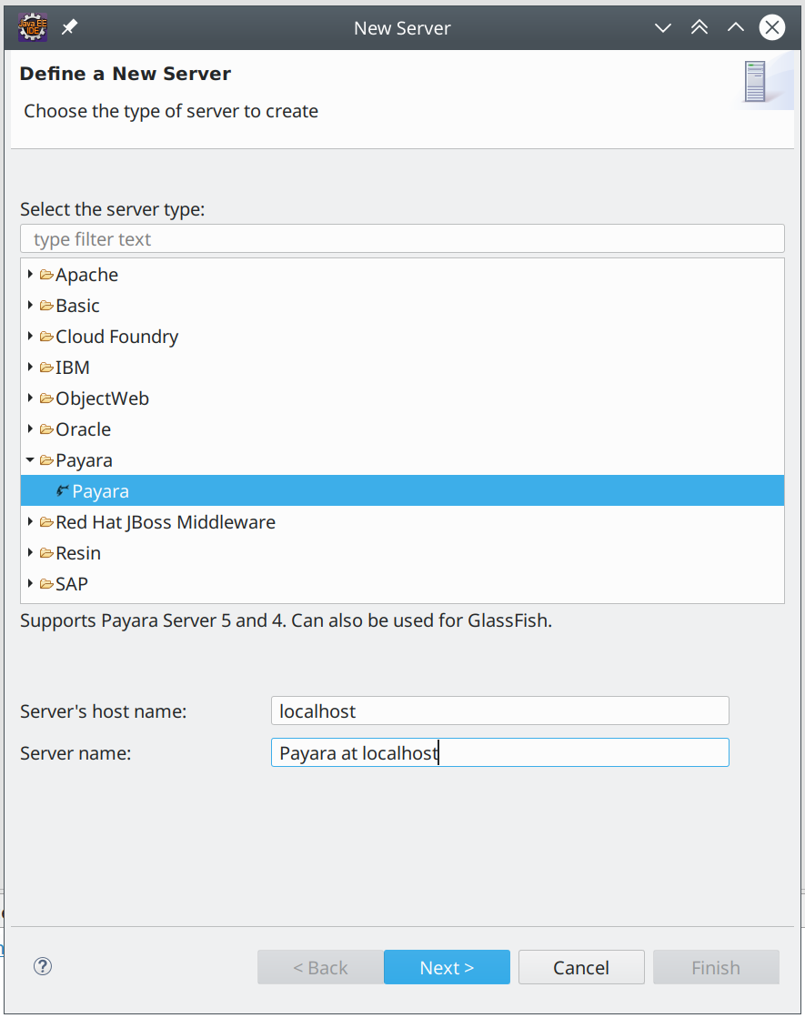Image resolution: width=805 pixels, height=1018 pixels.
Task: Click the Server's host name field
Action: pos(499,711)
